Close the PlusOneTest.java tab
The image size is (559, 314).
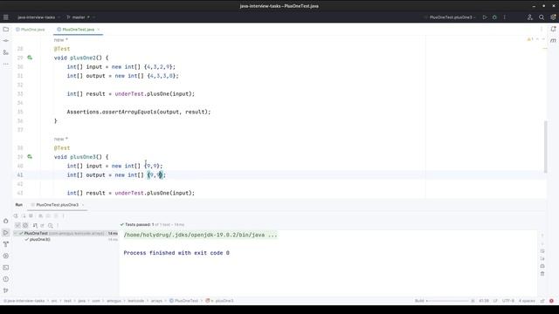99,30
